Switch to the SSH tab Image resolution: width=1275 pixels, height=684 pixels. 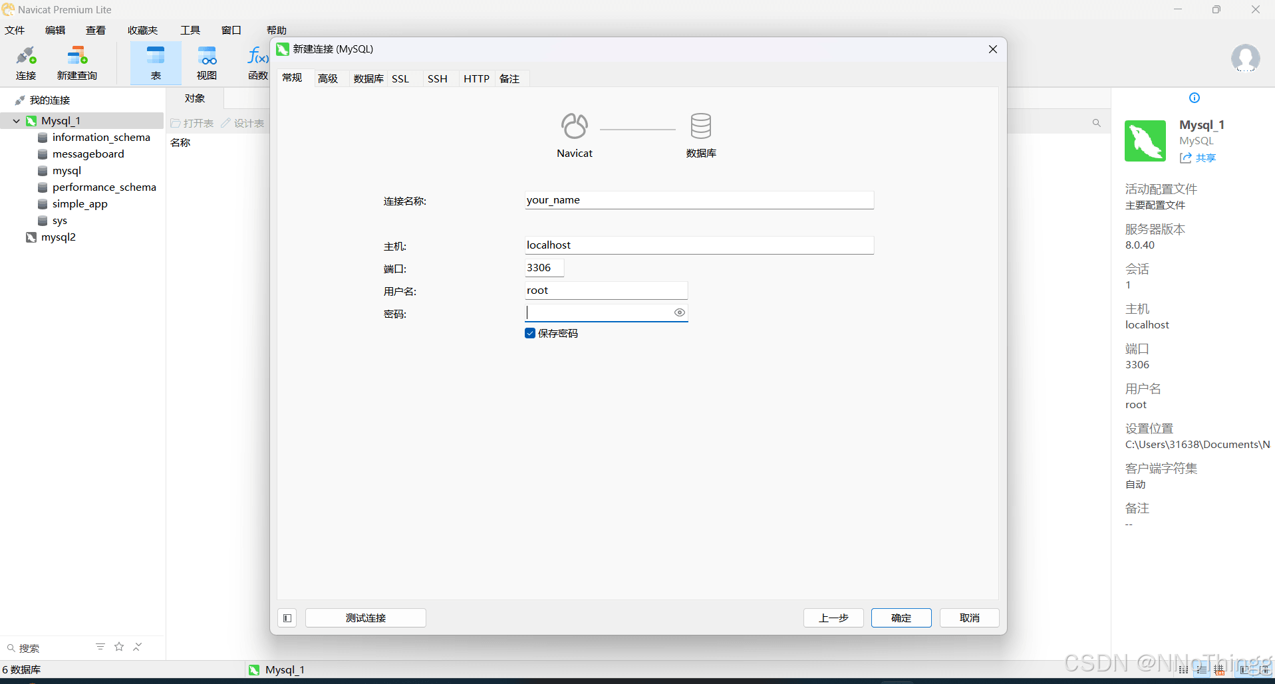pos(437,78)
